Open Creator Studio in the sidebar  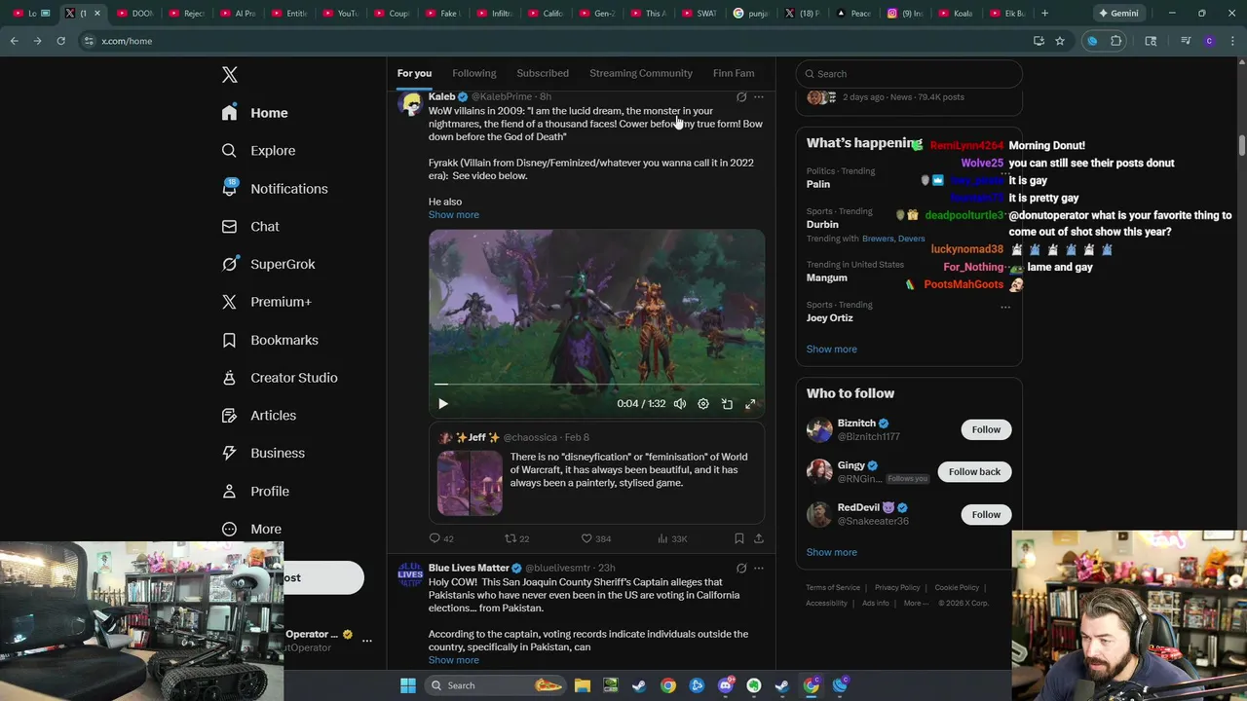[x=279, y=378]
